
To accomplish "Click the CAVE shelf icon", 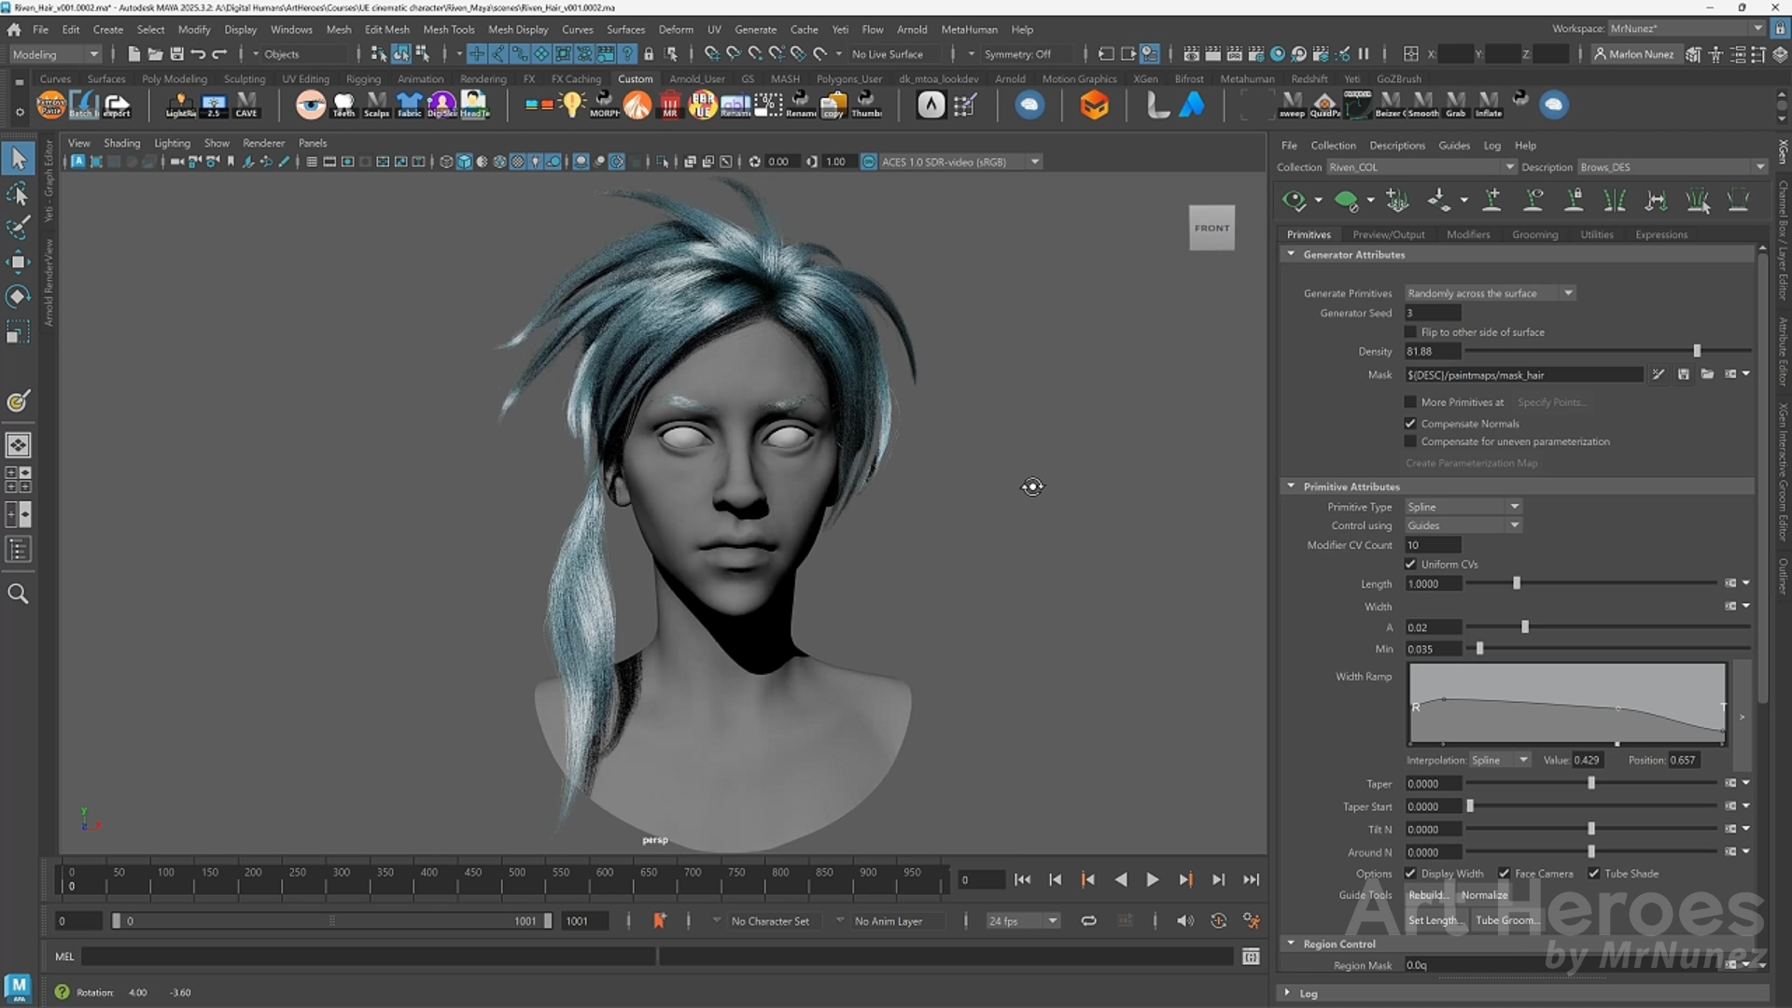I will tap(246, 105).
